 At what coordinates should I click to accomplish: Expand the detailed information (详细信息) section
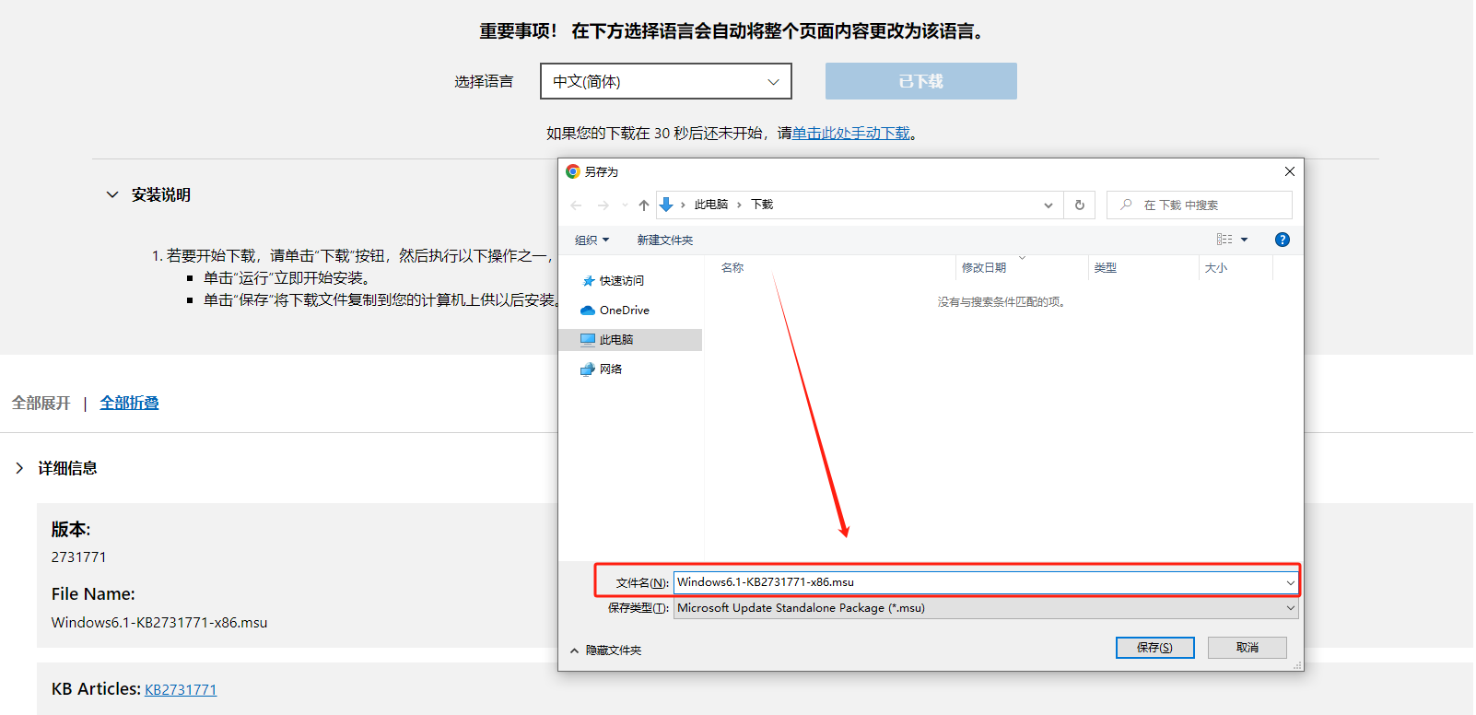19,468
